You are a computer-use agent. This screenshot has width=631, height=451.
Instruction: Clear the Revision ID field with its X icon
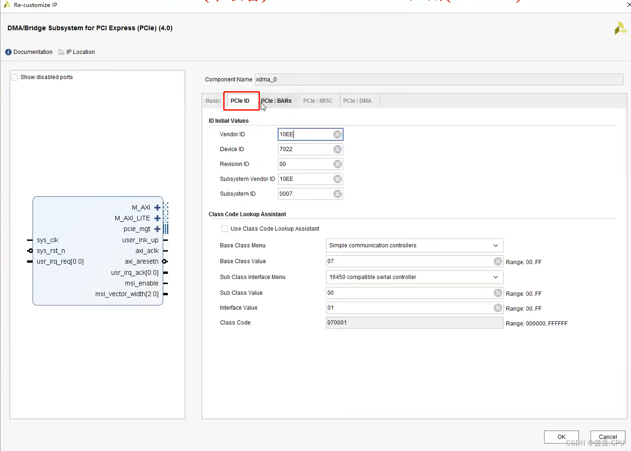click(x=338, y=164)
